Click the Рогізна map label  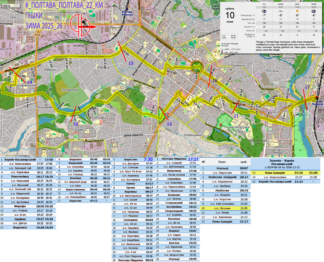click(272, 71)
